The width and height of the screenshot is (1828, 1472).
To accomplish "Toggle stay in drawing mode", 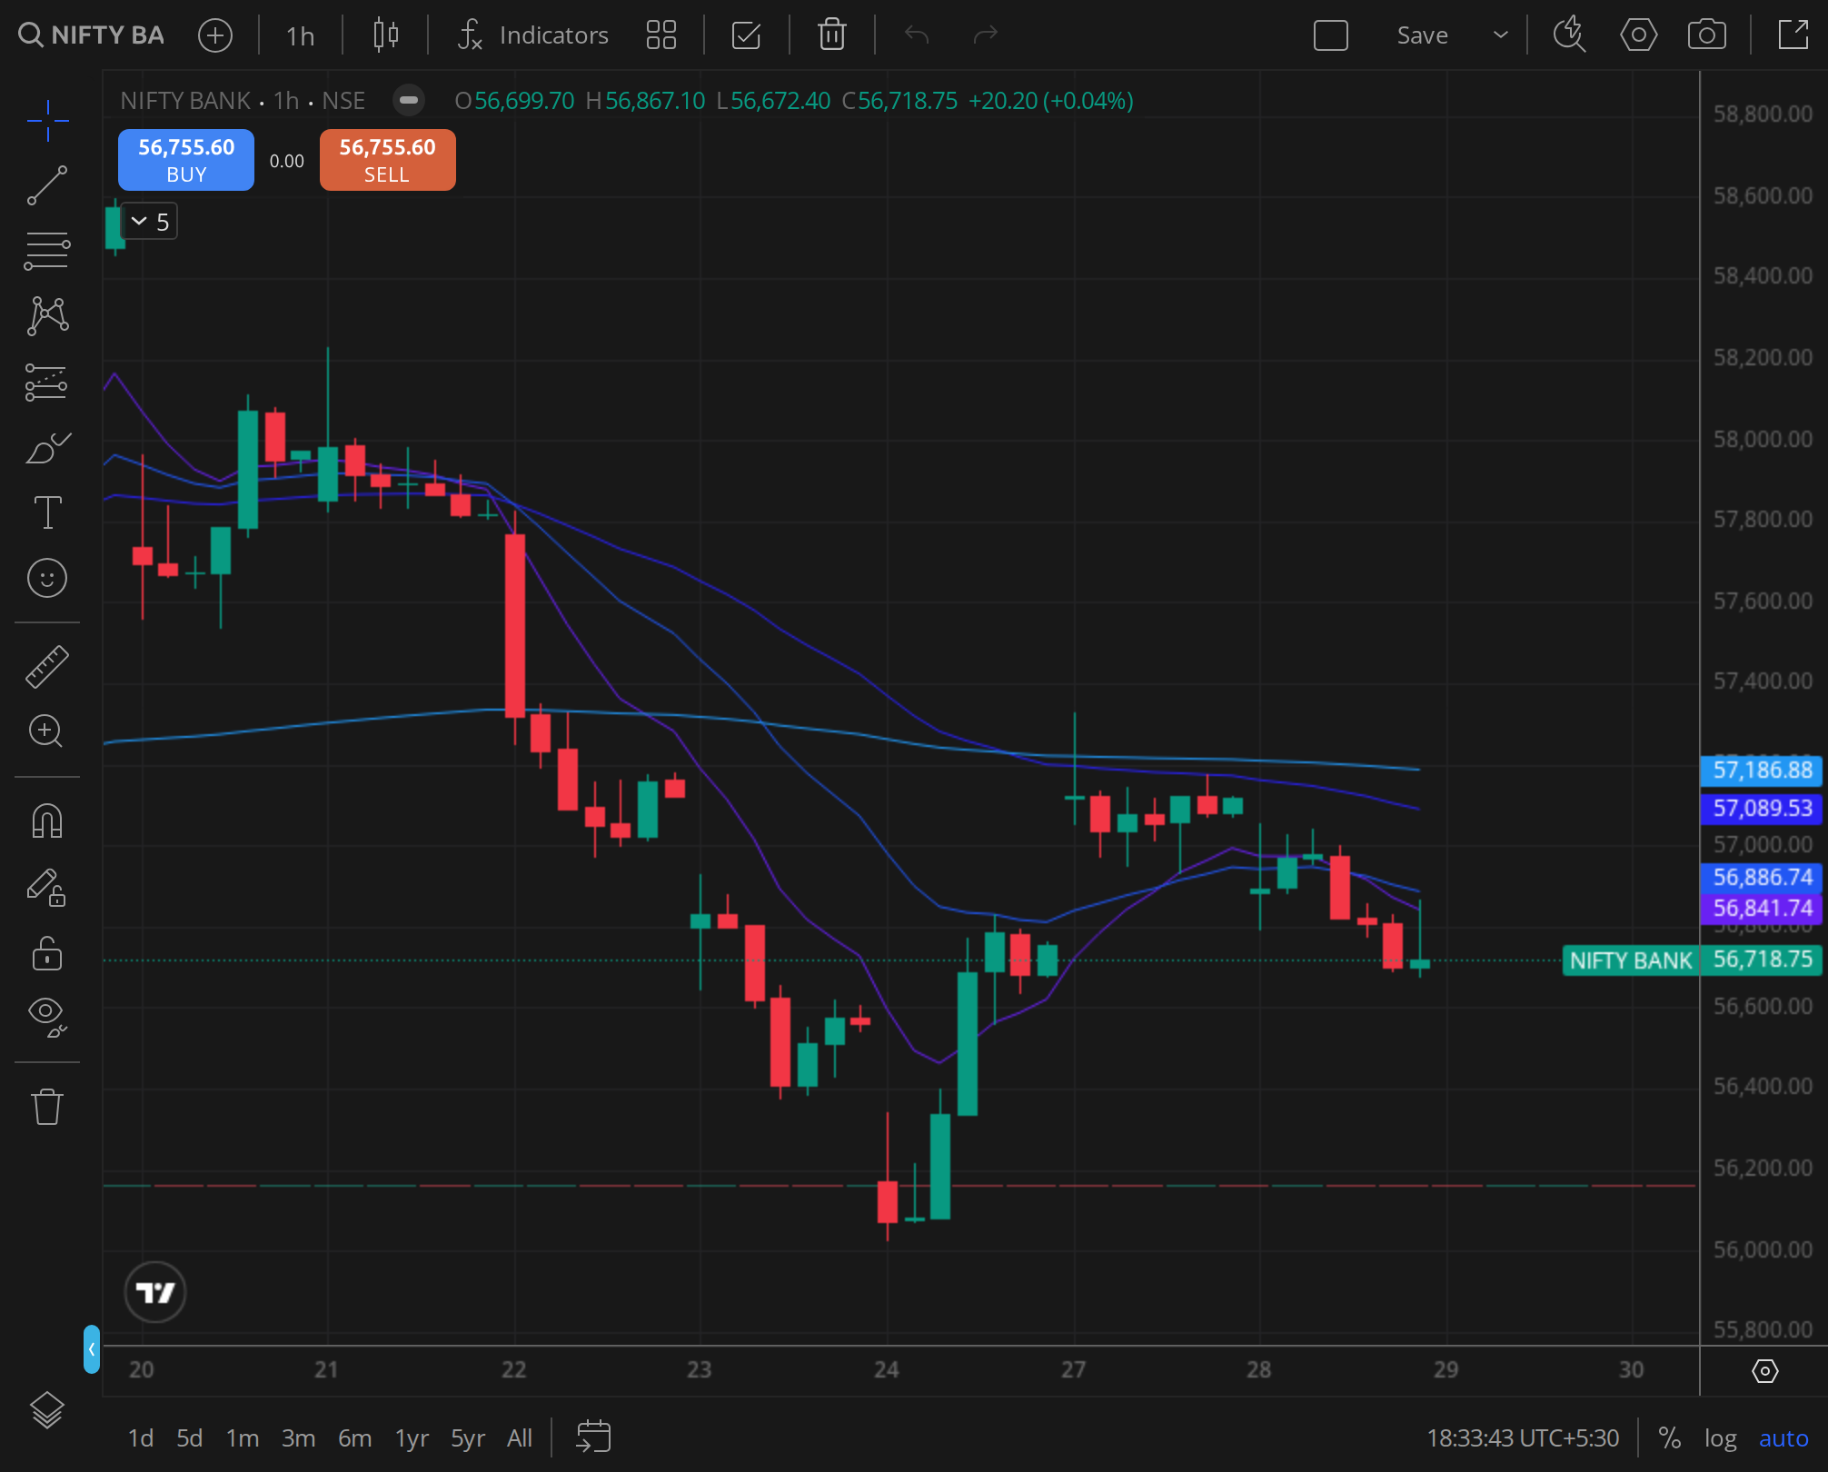I will point(47,887).
